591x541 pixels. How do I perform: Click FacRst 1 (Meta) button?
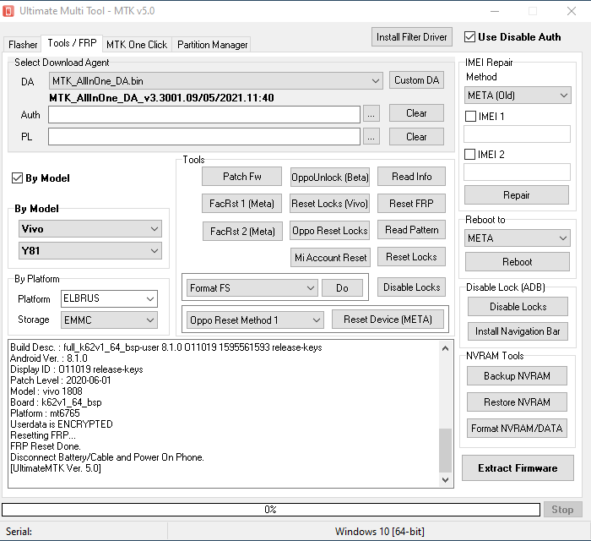pos(241,204)
